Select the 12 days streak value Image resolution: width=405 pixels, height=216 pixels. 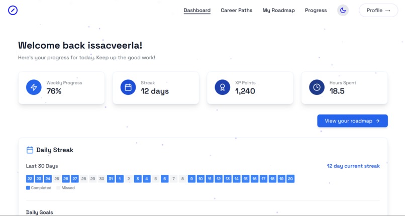pos(155,91)
